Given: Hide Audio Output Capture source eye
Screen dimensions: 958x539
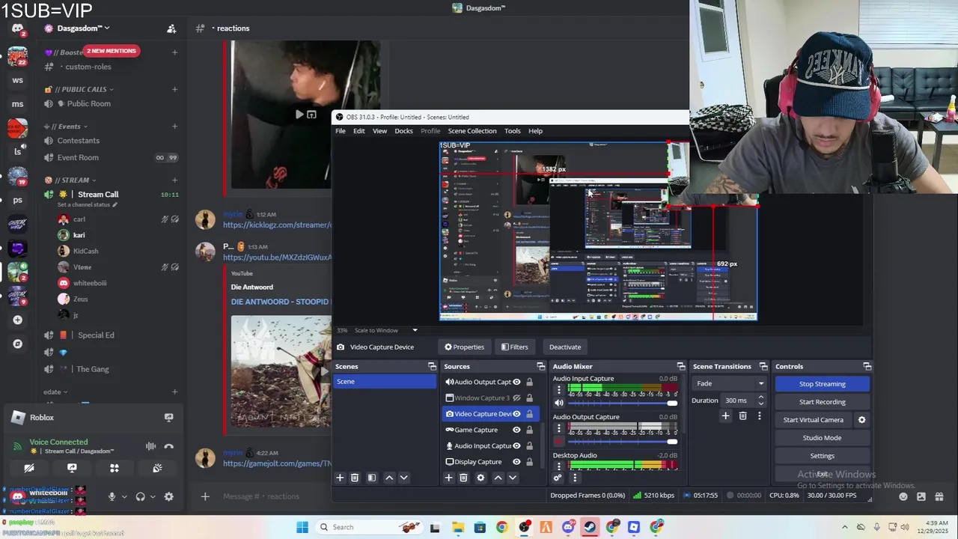Looking at the screenshot, I should [516, 382].
